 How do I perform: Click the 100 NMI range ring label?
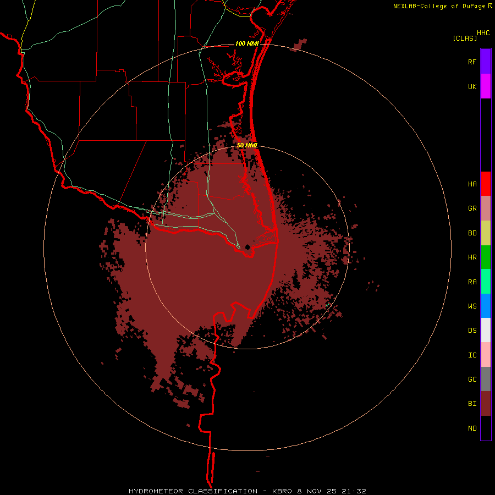pyautogui.click(x=247, y=43)
